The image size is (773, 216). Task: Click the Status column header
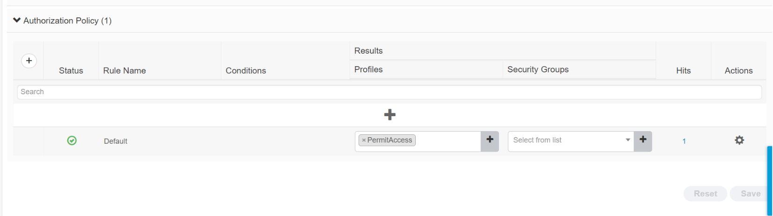tap(71, 70)
